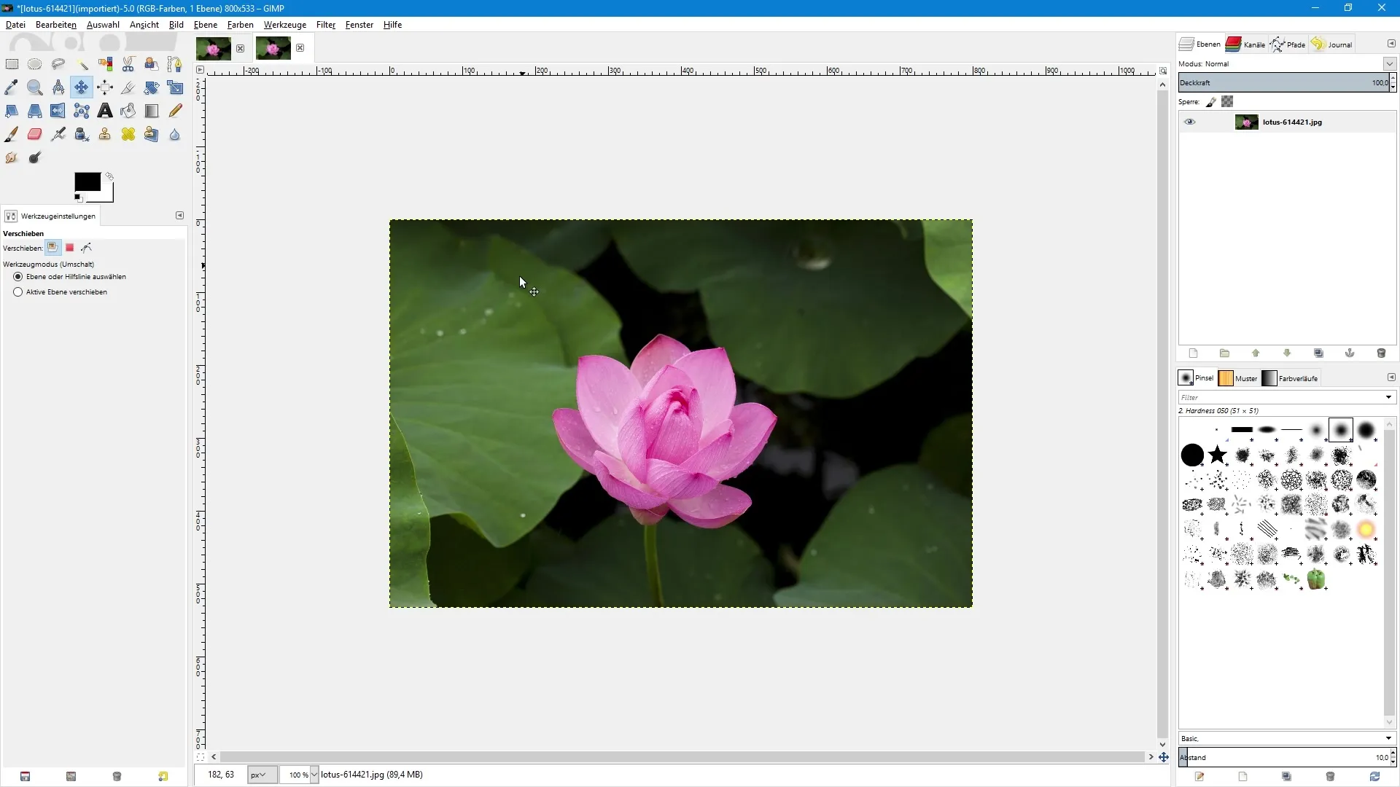Screen dimensions: 1400x787
Task: Select the Heal bandage tool
Action: pos(128,134)
